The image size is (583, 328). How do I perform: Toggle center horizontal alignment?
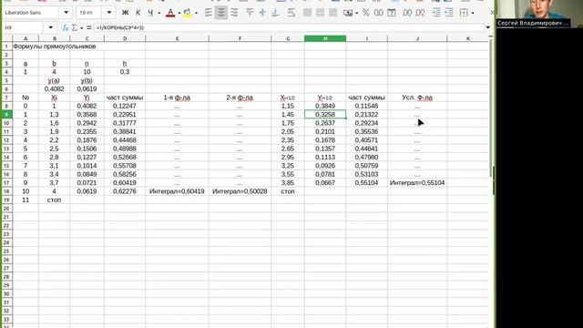tap(221, 13)
